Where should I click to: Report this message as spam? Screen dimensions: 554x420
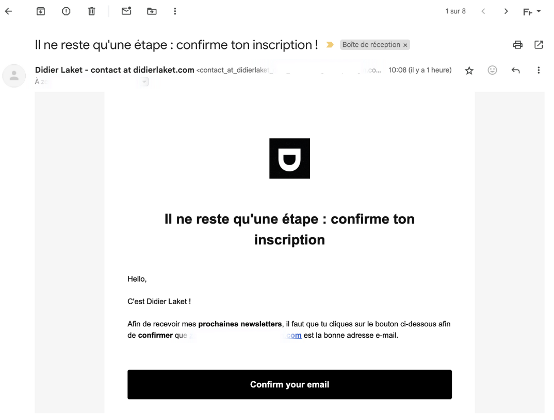tap(66, 11)
